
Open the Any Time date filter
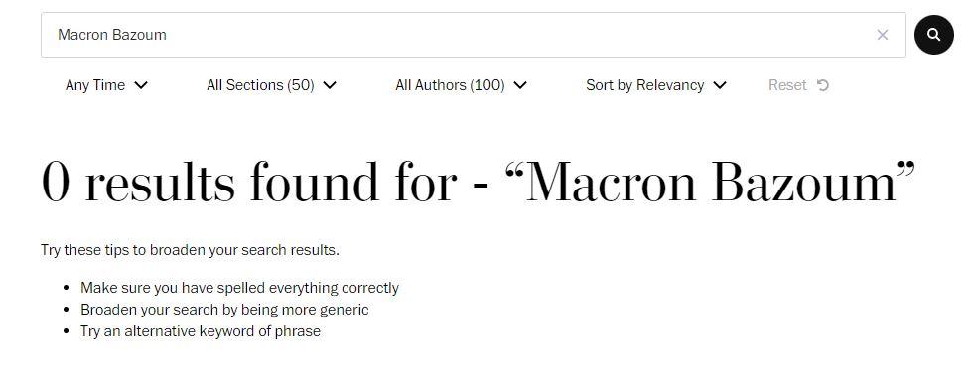coord(107,85)
